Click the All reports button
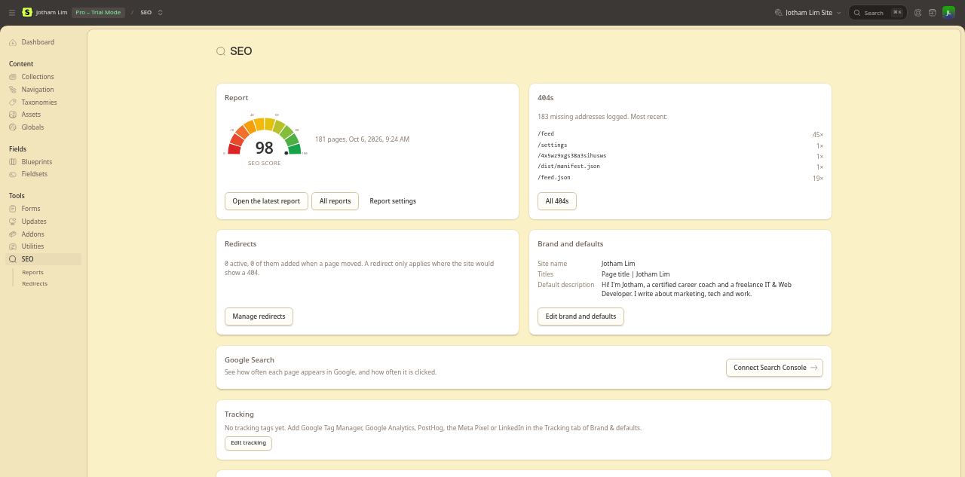The width and height of the screenshot is (965, 477). [335, 201]
